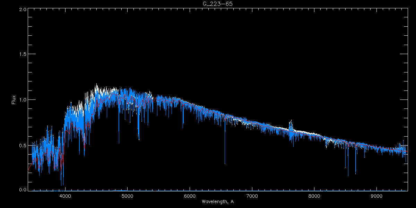Click the 1.0 flux tick label

(x=23, y=100)
